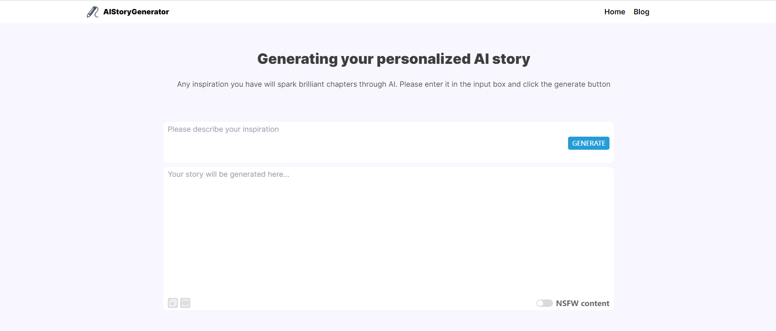Screen dimensions: 776x331
Task: Turn on the switch beside NSFW content
Action: (545, 303)
